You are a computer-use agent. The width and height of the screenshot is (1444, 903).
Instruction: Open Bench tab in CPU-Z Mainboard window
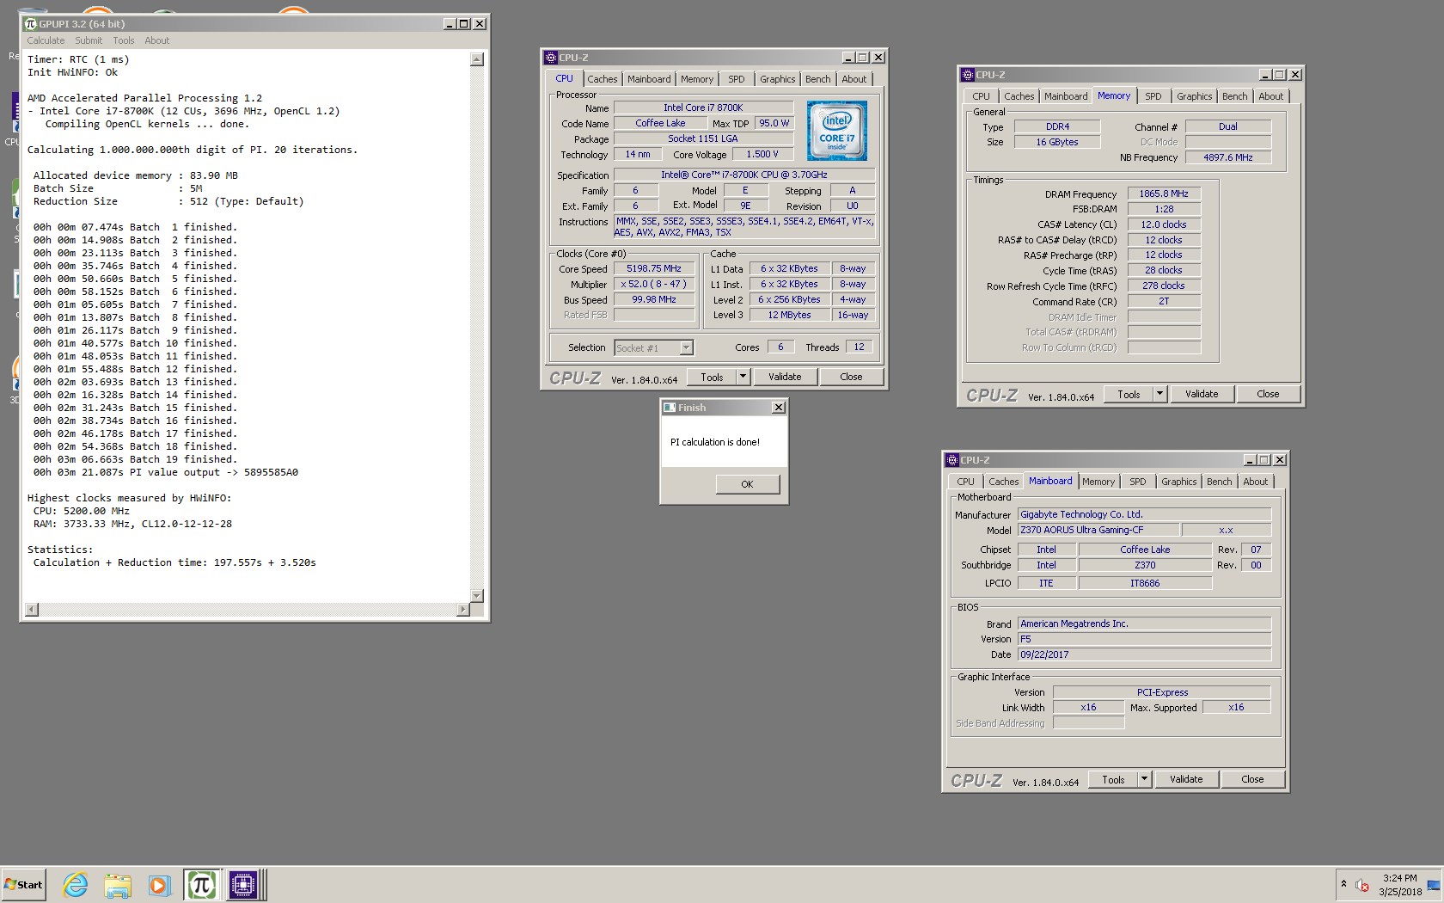coord(1220,482)
